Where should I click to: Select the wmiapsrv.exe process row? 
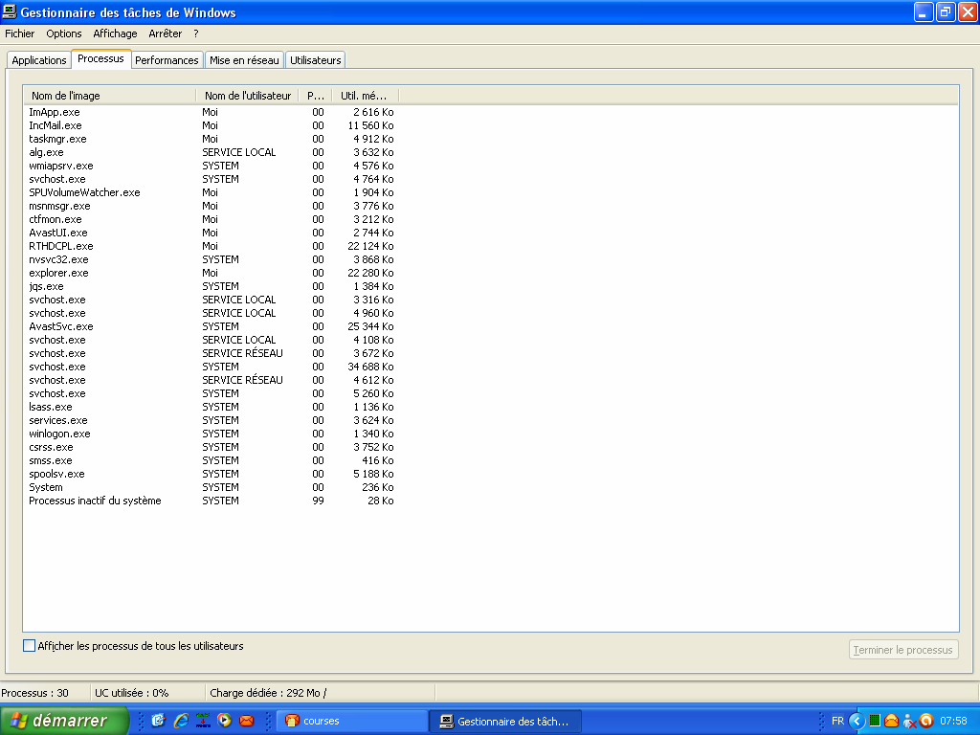212,166
